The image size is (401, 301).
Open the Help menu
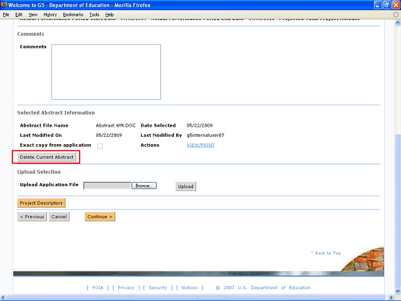tap(110, 14)
